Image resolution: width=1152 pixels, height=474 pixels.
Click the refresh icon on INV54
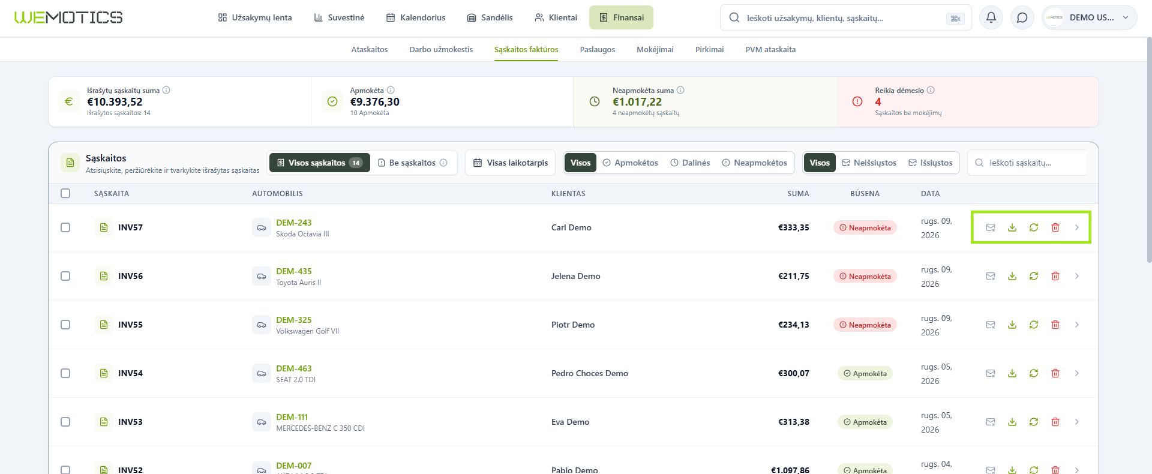1034,373
